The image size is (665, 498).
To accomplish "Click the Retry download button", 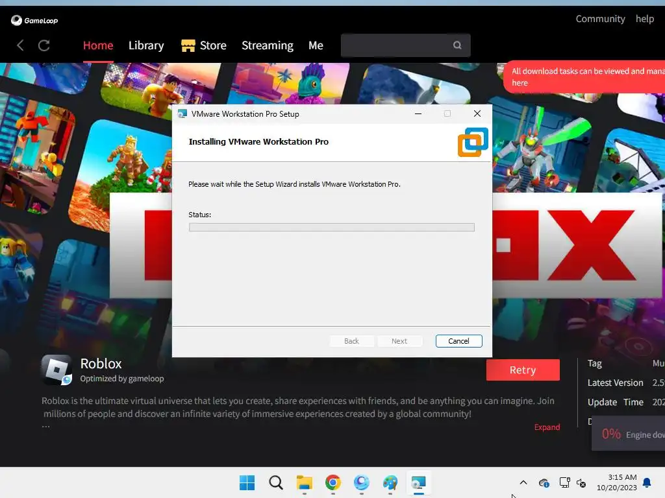I will 523,370.
